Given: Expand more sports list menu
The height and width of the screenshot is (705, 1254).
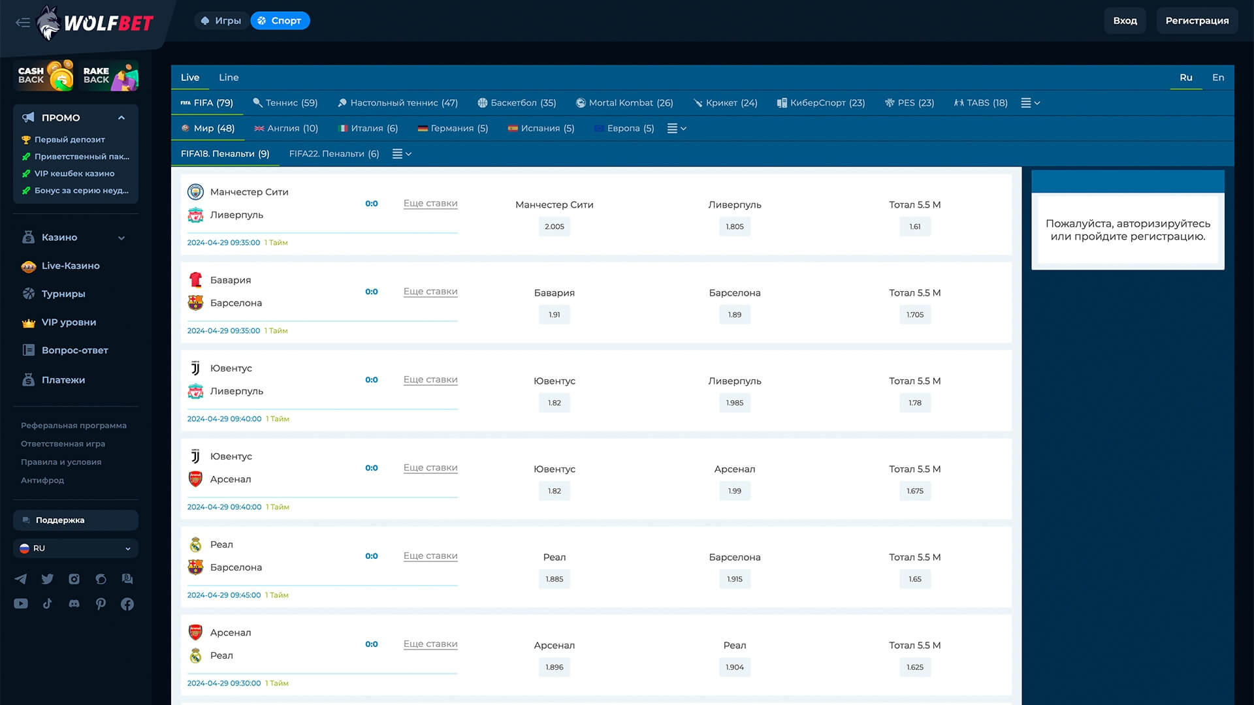Looking at the screenshot, I should [x=1031, y=103].
